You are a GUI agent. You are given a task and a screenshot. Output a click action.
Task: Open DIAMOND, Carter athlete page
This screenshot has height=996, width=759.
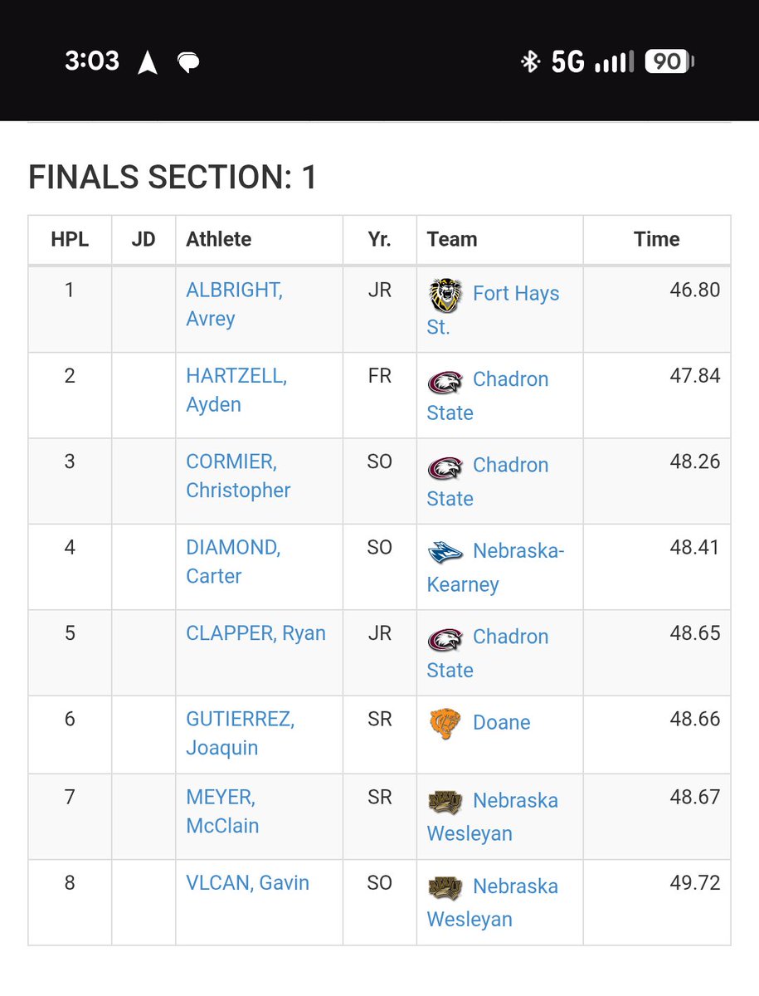(x=233, y=561)
